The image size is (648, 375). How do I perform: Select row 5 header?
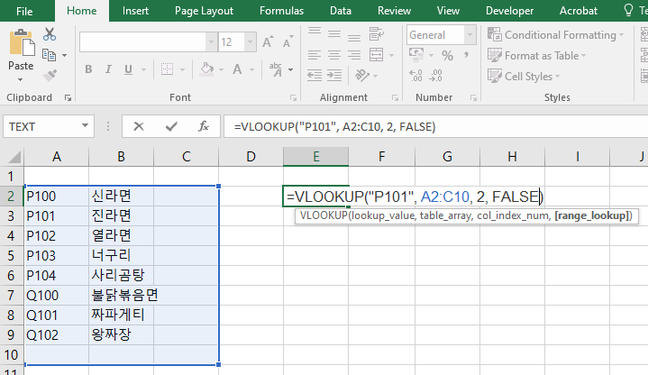[11, 255]
